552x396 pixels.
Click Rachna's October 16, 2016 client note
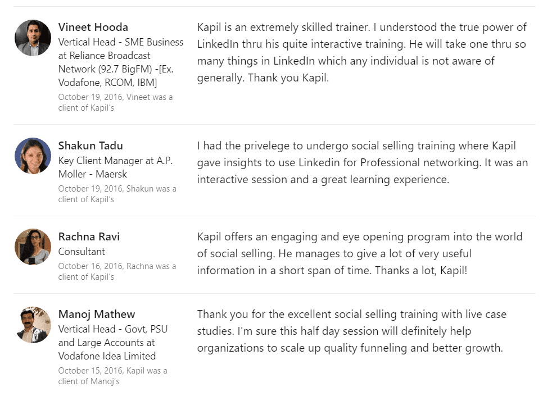[117, 271]
